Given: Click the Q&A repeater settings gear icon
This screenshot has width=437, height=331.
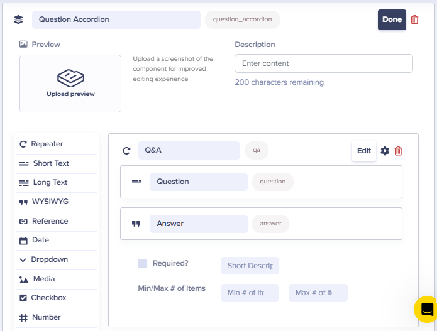Looking at the screenshot, I should point(385,151).
